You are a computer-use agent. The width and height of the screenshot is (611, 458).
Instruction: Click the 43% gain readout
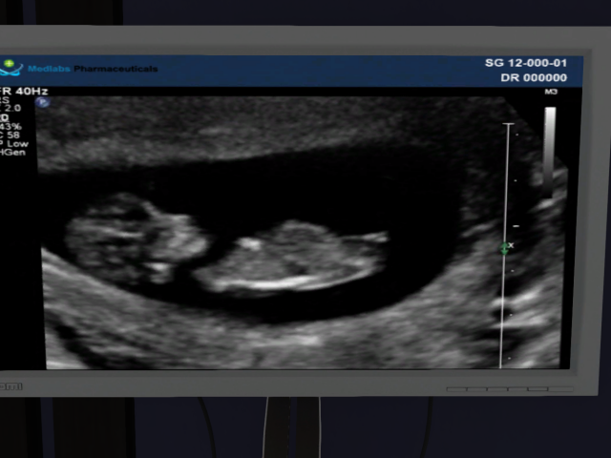[11, 126]
